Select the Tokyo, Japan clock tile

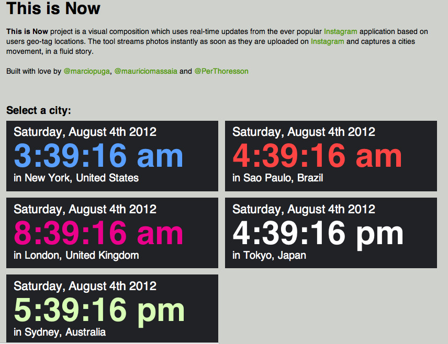point(331,233)
